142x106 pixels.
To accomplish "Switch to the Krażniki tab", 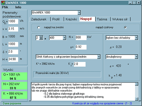I will point(72,19).
